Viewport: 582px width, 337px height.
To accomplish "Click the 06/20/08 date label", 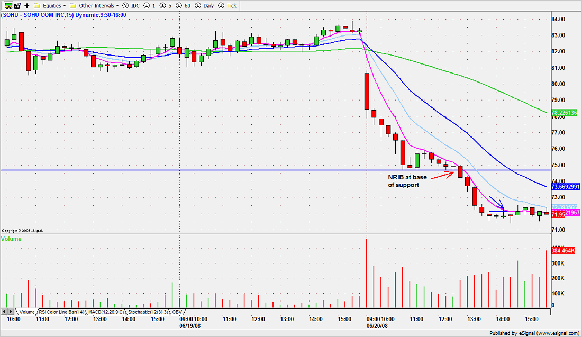I will [x=377, y=325].
